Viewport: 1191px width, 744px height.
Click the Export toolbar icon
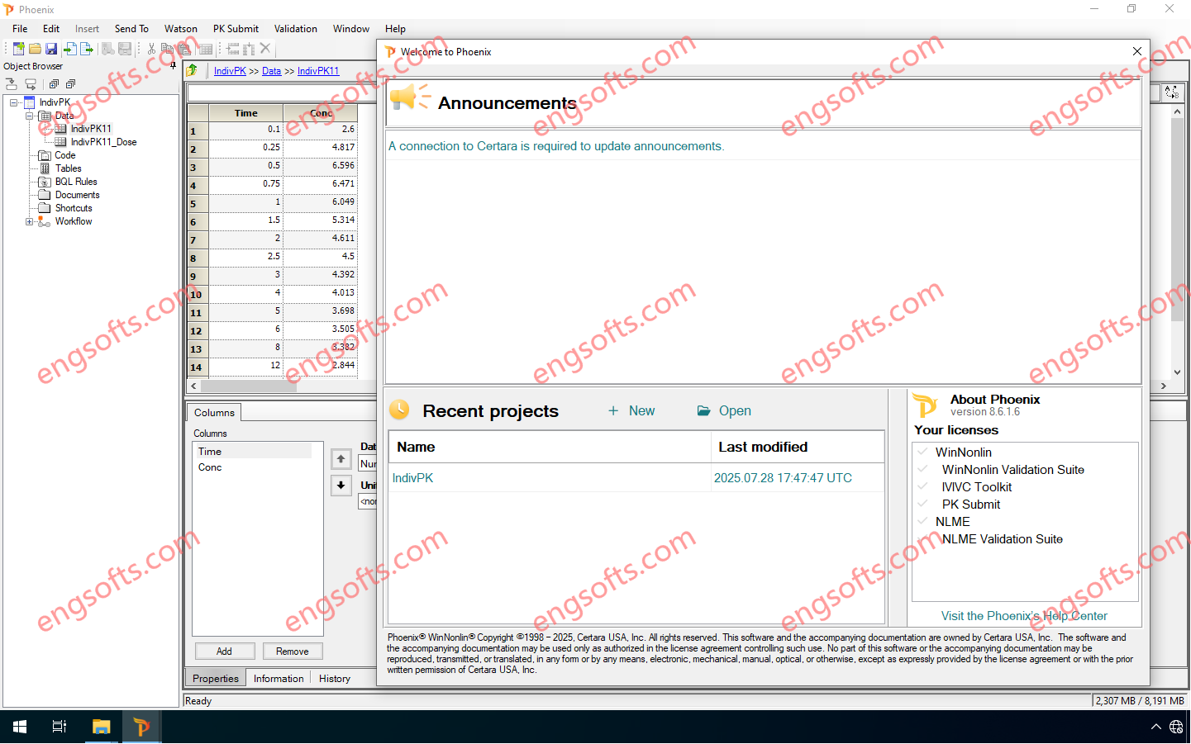[87, 49]
